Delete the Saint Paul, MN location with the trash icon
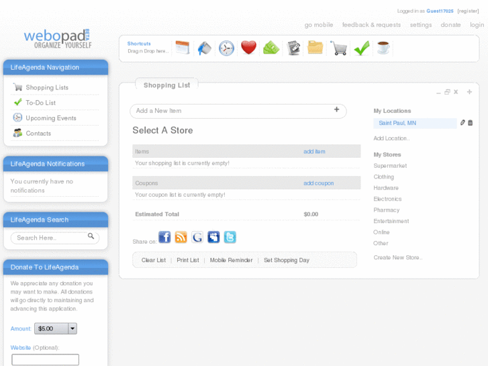The height and width of the screenshot is (366, 488). click(x=471, y=123)
